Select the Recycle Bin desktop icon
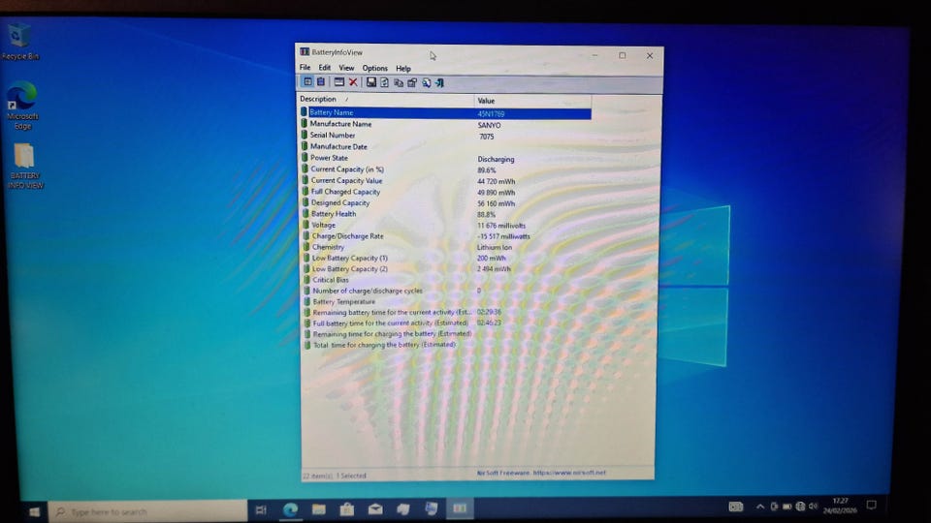Image resolution: width=931 pixels, height=523 pixels. pos(20,42)
